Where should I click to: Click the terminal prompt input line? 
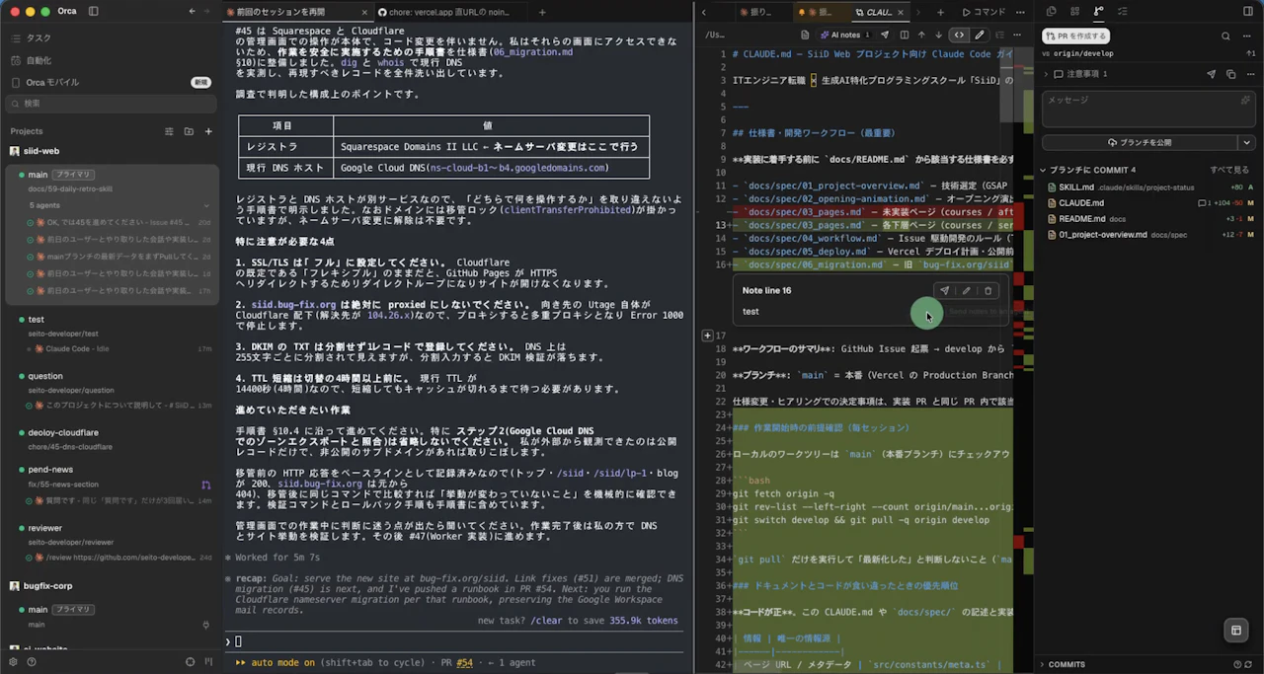454,641
